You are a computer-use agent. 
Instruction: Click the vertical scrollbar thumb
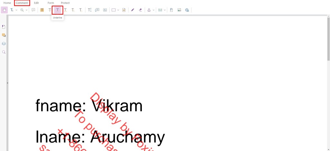pos(328,39)
